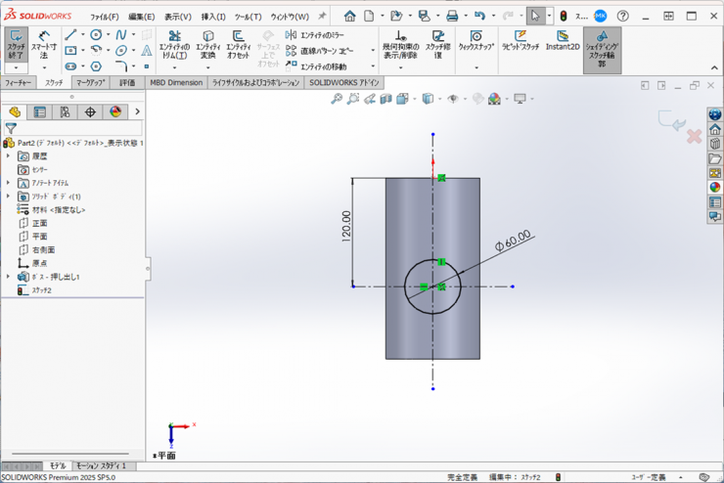The image size is (724, 483).
Task: Toggle Shaded Sketch Contours button
Action: click(602, 47)
